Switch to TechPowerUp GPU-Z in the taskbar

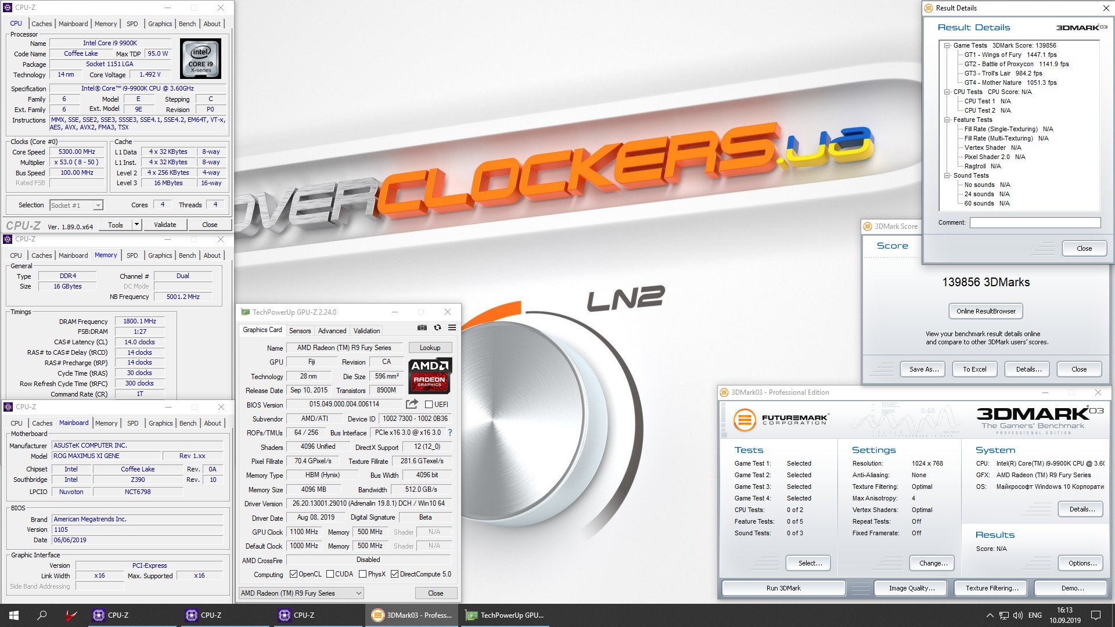(505, 615)
